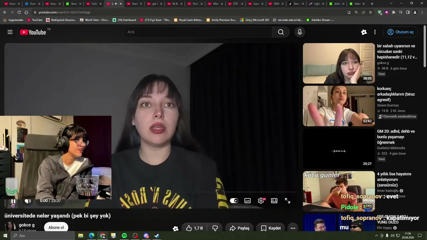Viewport: 427px width, 240px height.
Task: Open the 25:27 GM 20 video thumbnail
Action: pos(339,149)
